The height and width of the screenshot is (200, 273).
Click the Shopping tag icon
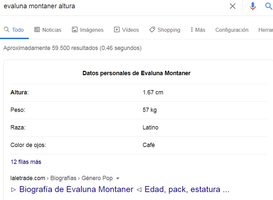point(152,29)
